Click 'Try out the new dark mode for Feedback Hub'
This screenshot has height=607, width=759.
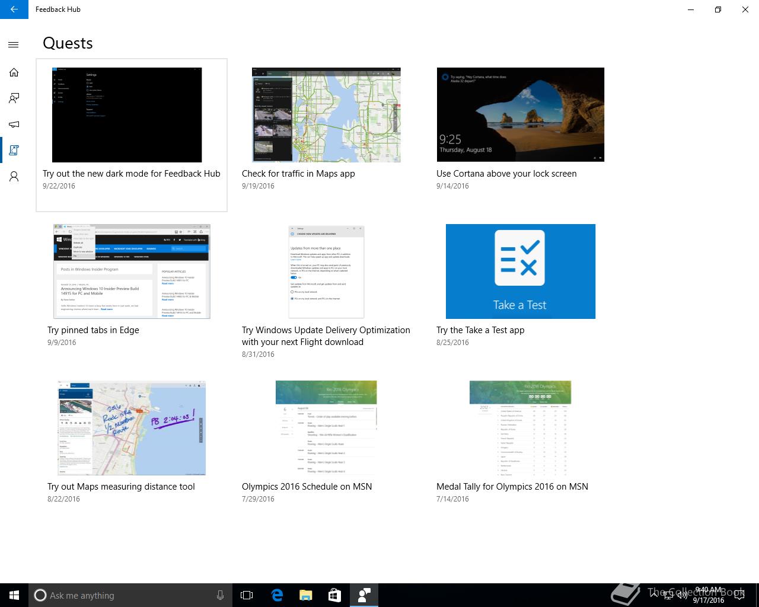click(x=132, y=174)
